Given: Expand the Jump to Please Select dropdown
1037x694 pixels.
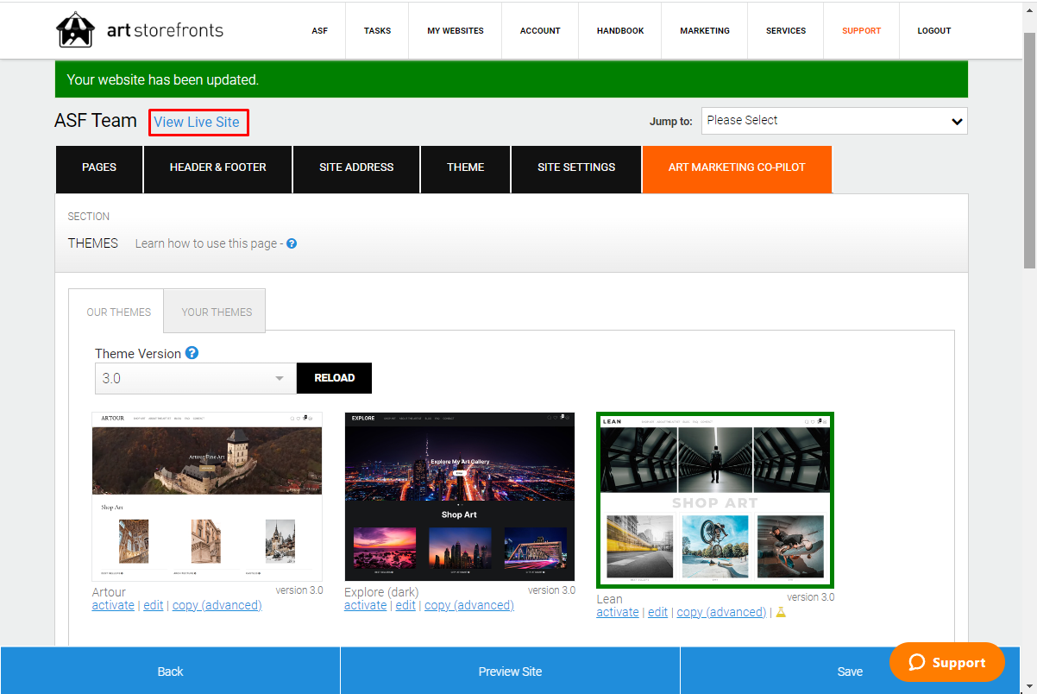Looking at the screenshot, I should [834, 121].
